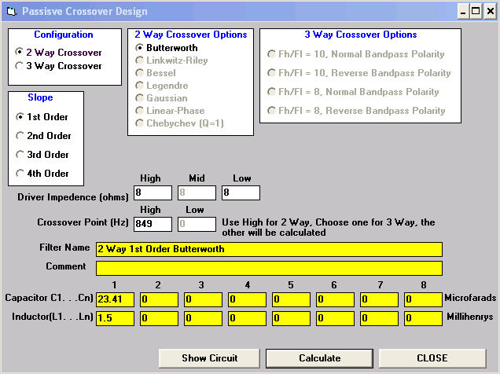Click the Low crossover point field

[197, 224]
